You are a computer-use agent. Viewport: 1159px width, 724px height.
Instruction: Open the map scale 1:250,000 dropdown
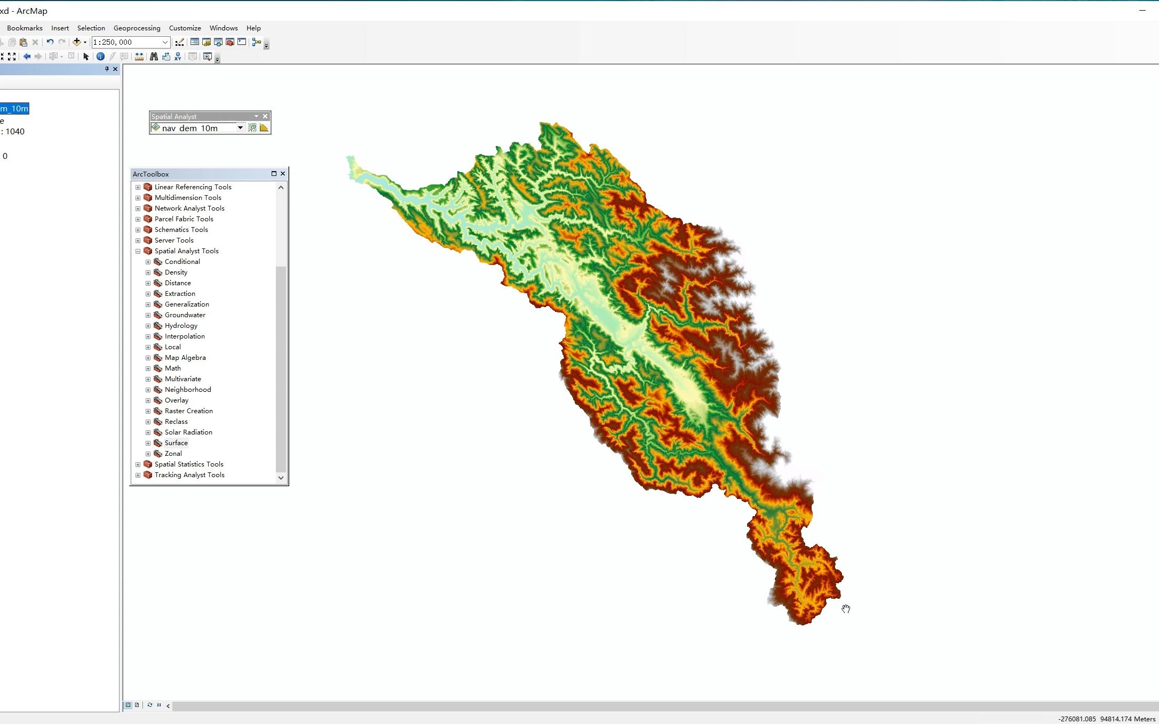click(x=165, y=42)
